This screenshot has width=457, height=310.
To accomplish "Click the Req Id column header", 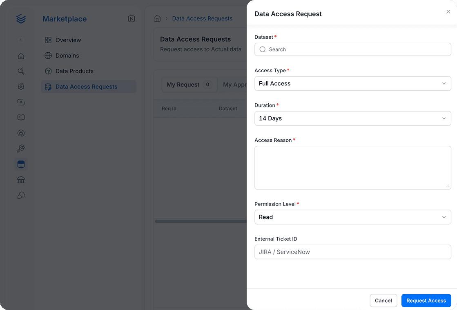I will pyautogui.click(x=169, y=109).
